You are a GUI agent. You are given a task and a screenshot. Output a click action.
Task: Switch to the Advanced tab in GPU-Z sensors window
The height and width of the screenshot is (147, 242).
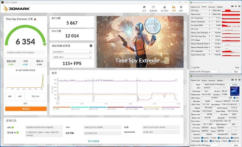tap(211, 7)
